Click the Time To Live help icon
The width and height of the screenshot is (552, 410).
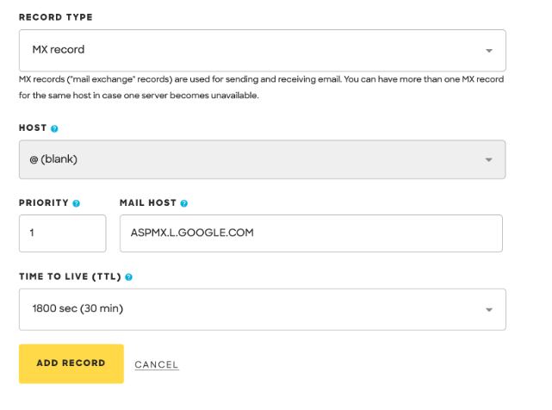click(129, 277)
